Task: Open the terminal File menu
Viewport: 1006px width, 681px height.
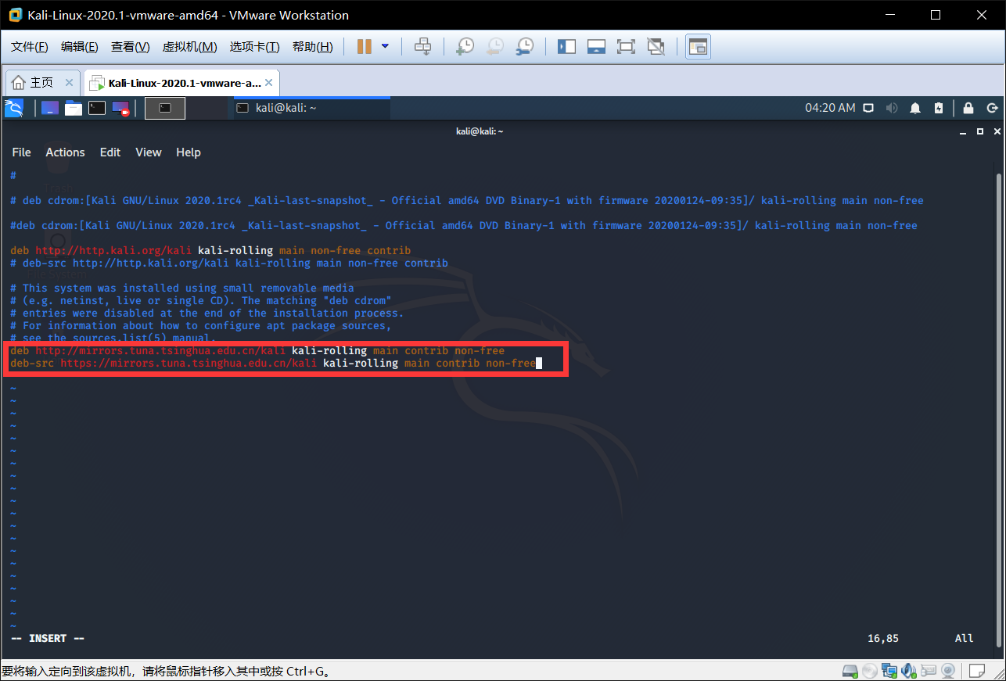Action: [22, 152]
